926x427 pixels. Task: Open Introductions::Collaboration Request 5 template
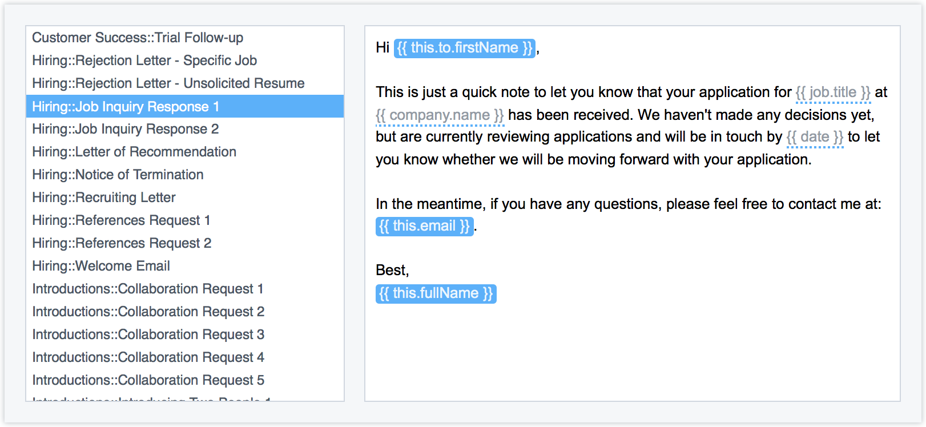(x=148, y=380)
